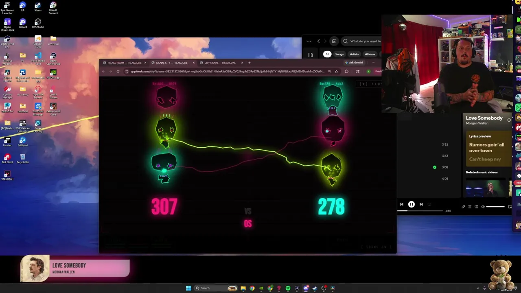Open Lumia Stream desktop shortcut
The image size is (521, 293).
click(53, 93)
